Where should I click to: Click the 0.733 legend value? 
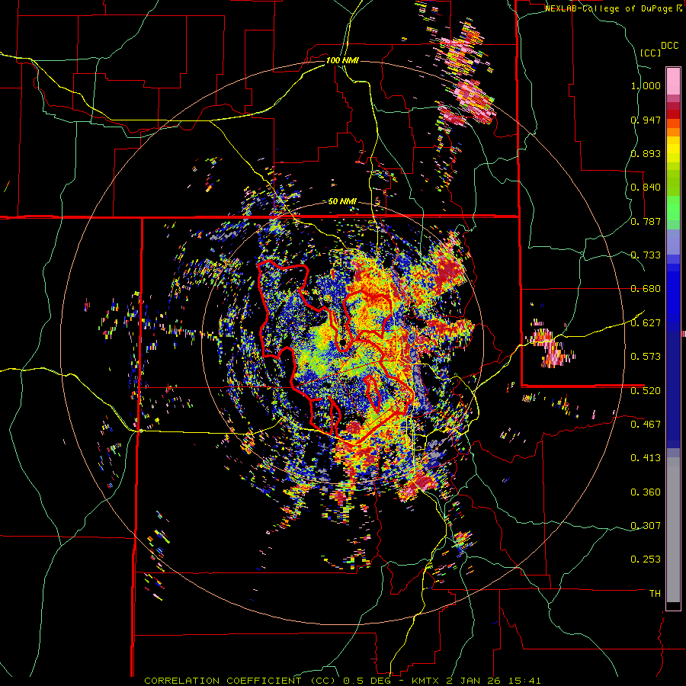(646, 255)
